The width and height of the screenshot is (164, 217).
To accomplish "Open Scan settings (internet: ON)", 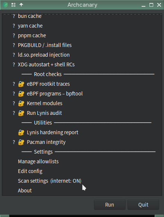I will [x=50, y=181].
